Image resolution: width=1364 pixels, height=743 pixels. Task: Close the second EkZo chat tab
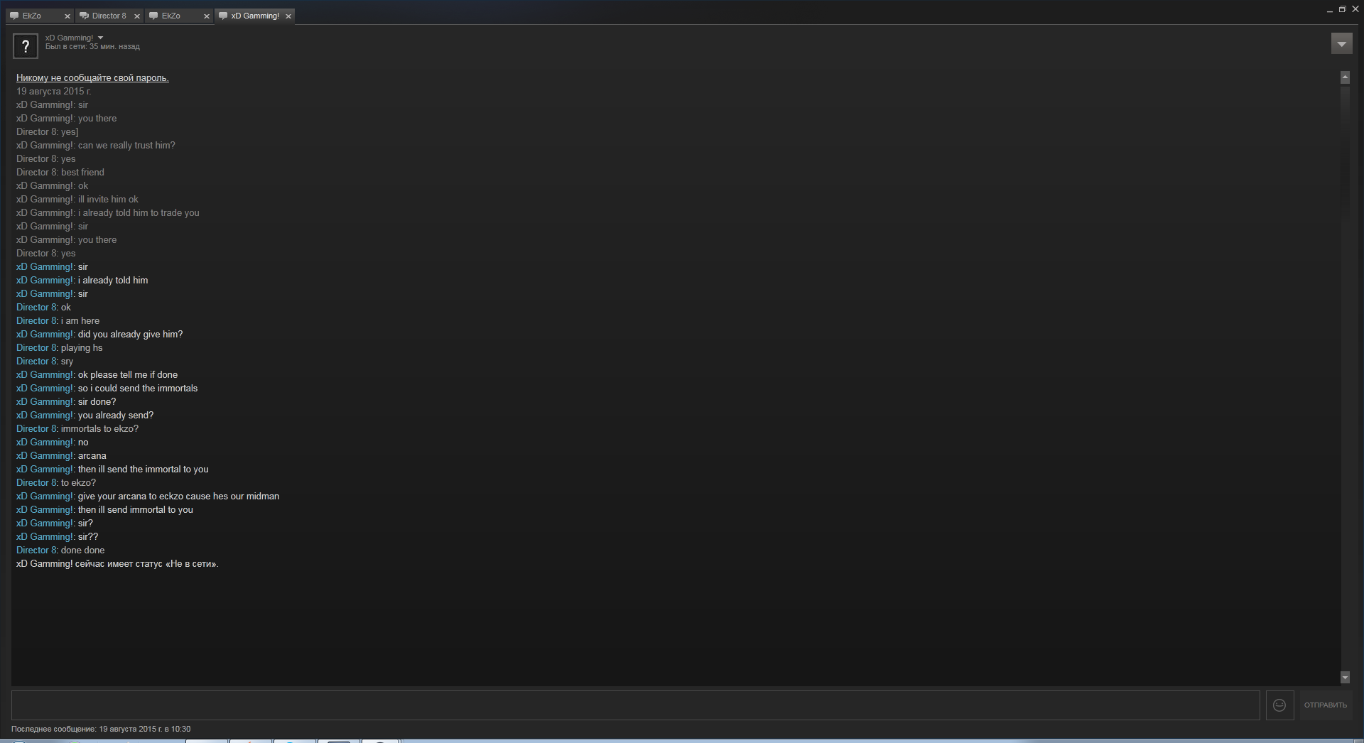[x=207, y=16]
